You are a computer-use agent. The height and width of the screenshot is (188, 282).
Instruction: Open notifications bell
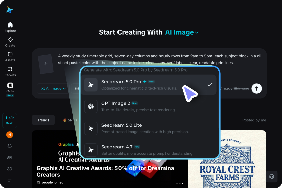[x=10, y=146]
